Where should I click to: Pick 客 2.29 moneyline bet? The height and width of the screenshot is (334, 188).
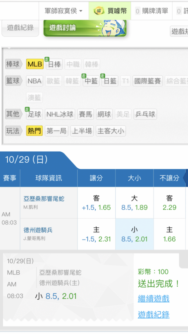pos(170,203)
